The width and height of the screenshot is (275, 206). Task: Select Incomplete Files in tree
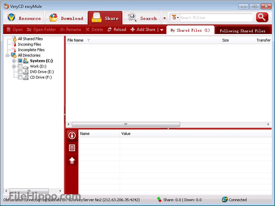click(x=31, y=50)
